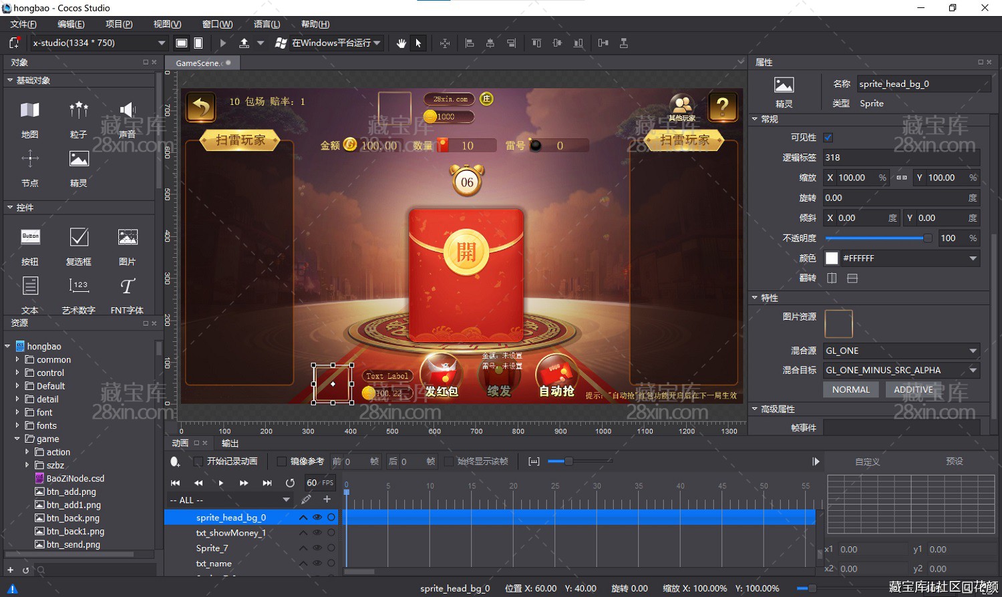This screenshot has height=597, width=1002.
Task: Collapse the game folder in resources
Action: 17,439
